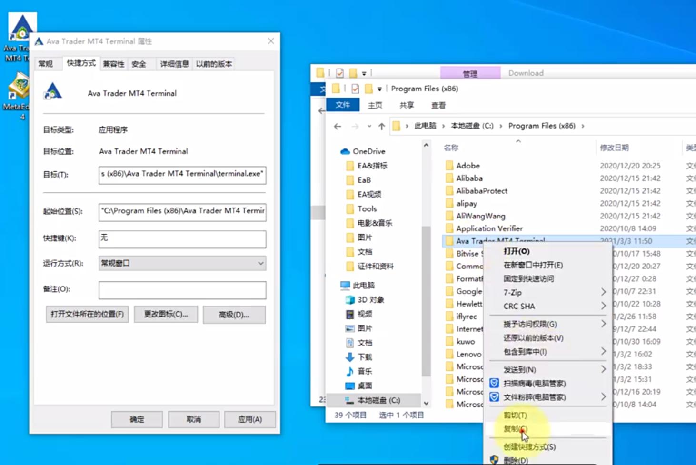Click the navigation pane scrollbar down arrow
Image resolution: width=696 pixels, height=465 pixels.
point(426,403)
